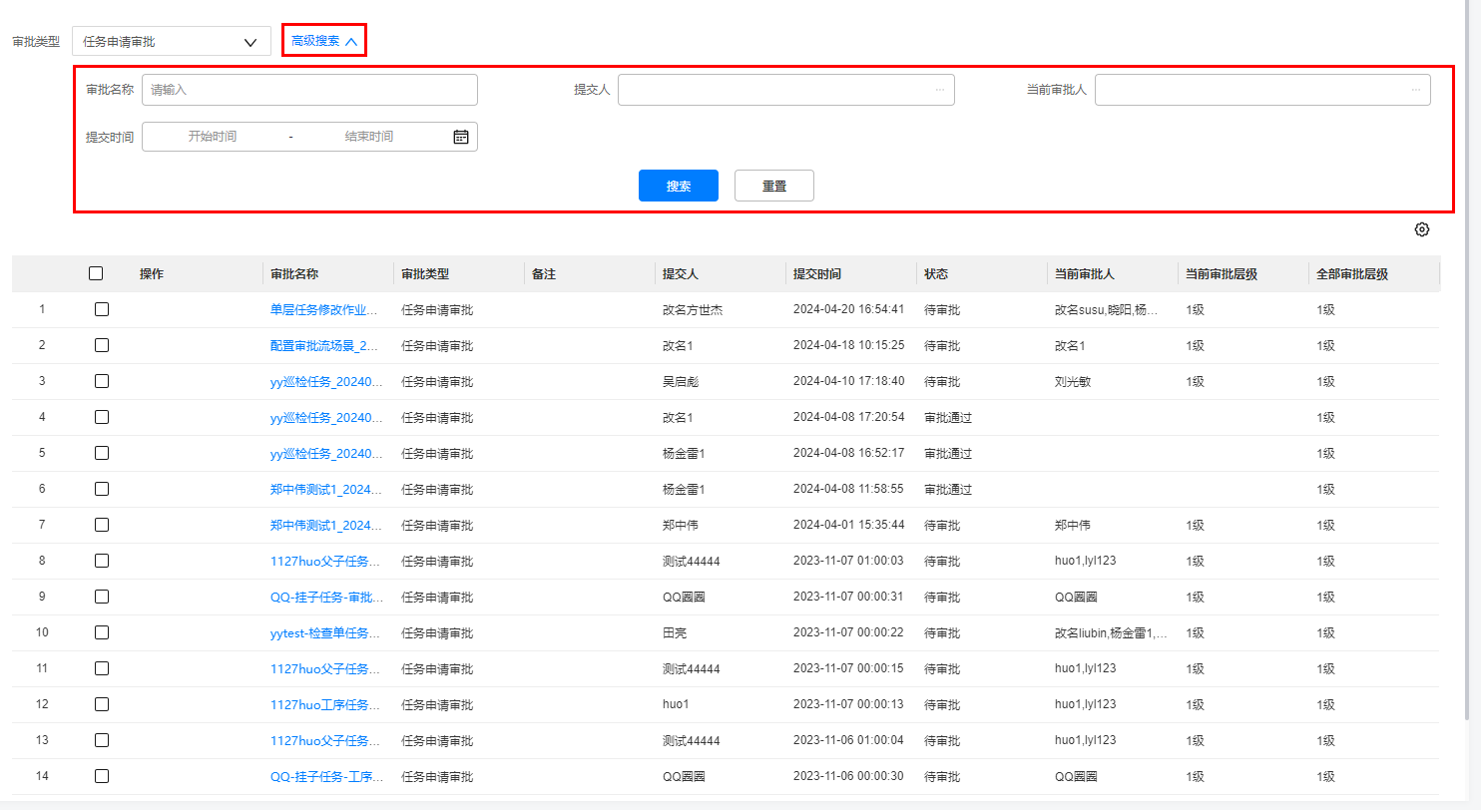The width and height of the screenshot is (1481, 810).
Task: Click the 全部审批层级 column header
Action: [1352, 273]
